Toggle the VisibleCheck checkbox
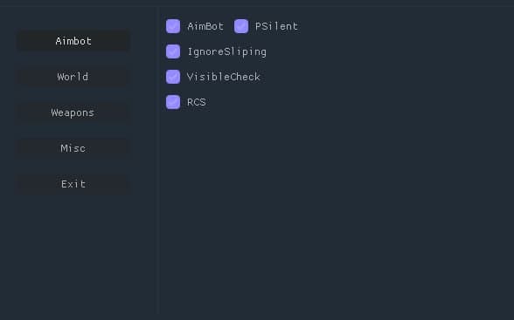This screenshot has width=514, height=320. [x=173, y=77]
